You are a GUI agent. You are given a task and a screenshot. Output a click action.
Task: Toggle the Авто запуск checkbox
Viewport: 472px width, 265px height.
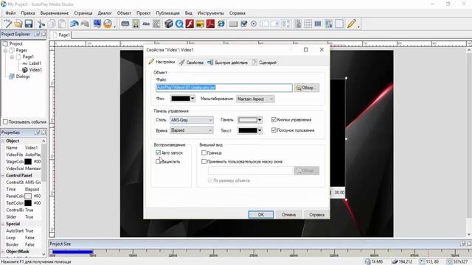158,153
